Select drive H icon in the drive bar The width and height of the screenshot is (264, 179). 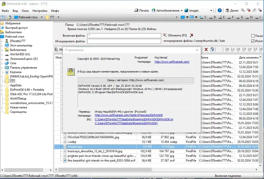247,17
